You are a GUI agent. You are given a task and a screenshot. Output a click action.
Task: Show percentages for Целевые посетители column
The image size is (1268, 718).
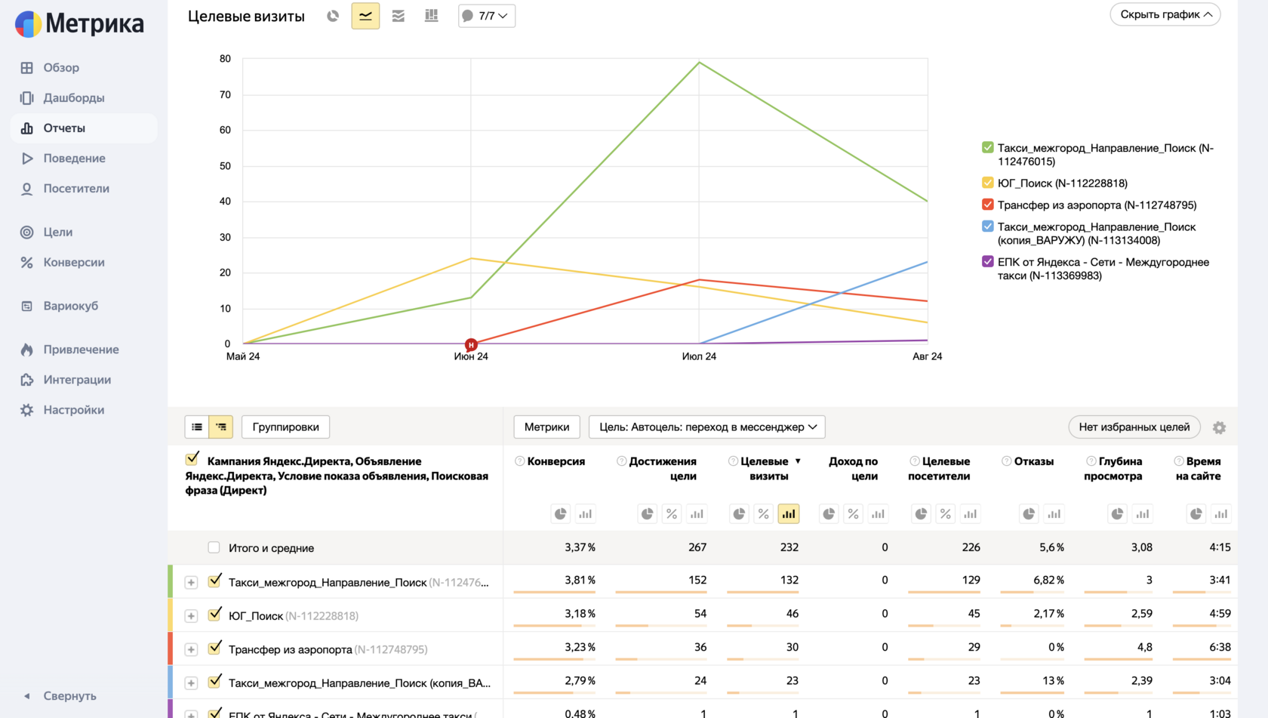click(x=946, y=514)
